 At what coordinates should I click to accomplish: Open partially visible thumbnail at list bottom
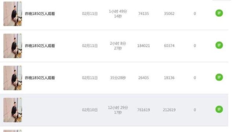(x=13, y=131)
